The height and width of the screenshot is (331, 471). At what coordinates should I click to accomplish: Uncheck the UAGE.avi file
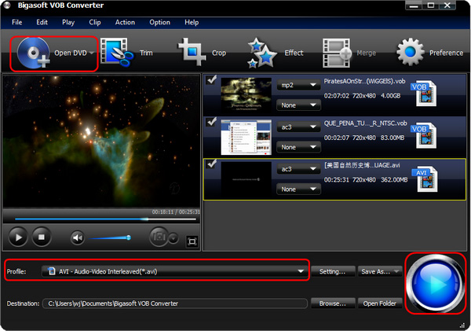212,164
